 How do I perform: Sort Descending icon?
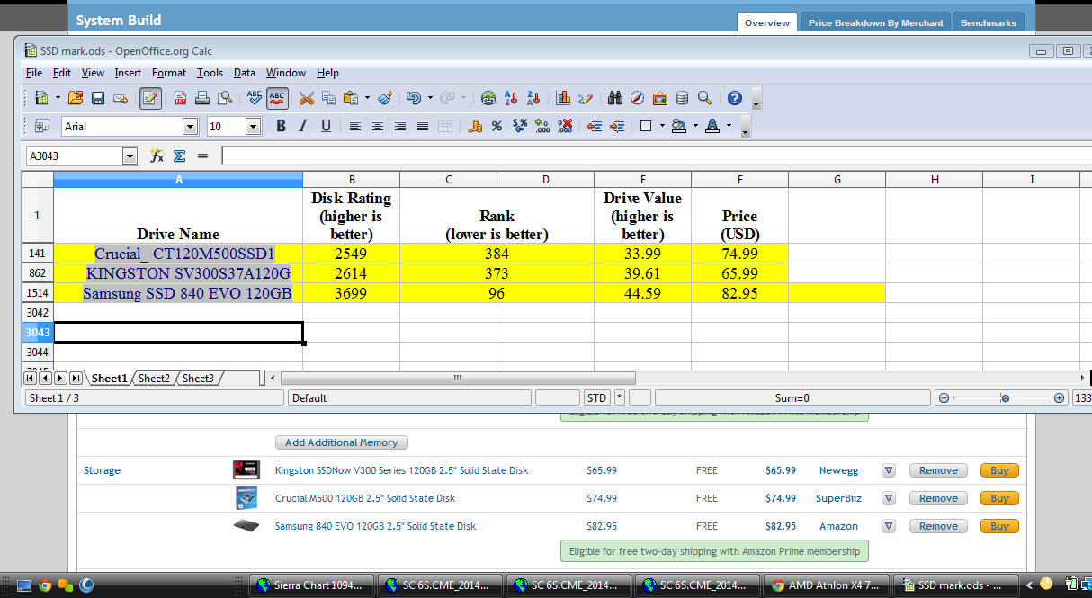533,98
